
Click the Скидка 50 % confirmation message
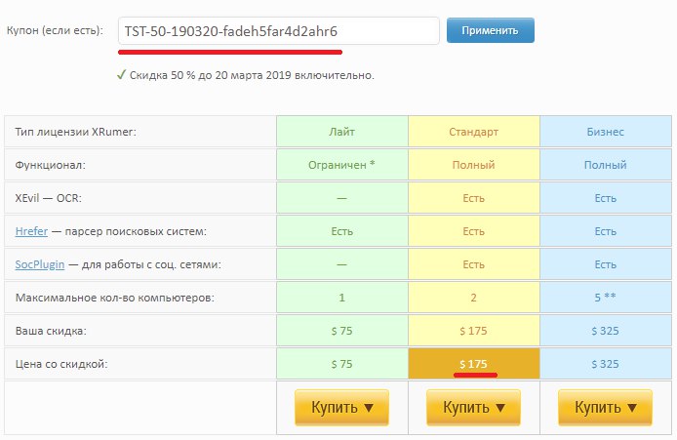click(252, 75)
